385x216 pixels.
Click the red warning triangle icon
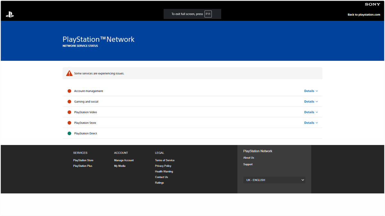click(x=69, y=73)
